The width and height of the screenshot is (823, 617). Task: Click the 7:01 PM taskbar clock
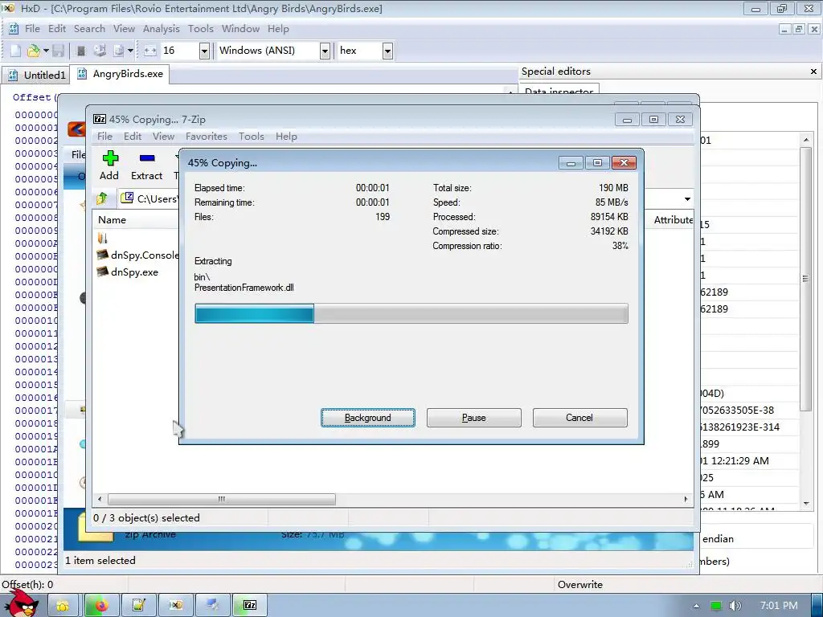coord(778,606)
